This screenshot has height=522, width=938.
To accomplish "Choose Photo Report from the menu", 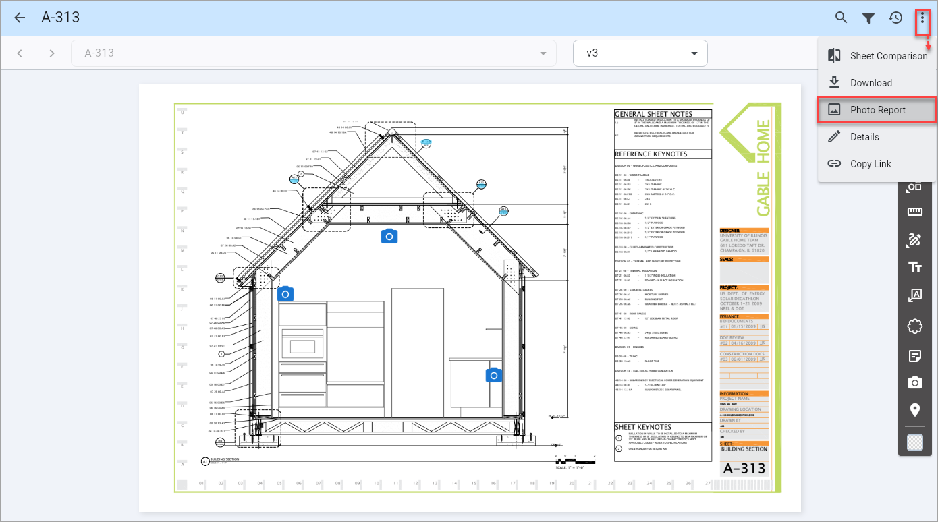I will [x=877, y=110].
